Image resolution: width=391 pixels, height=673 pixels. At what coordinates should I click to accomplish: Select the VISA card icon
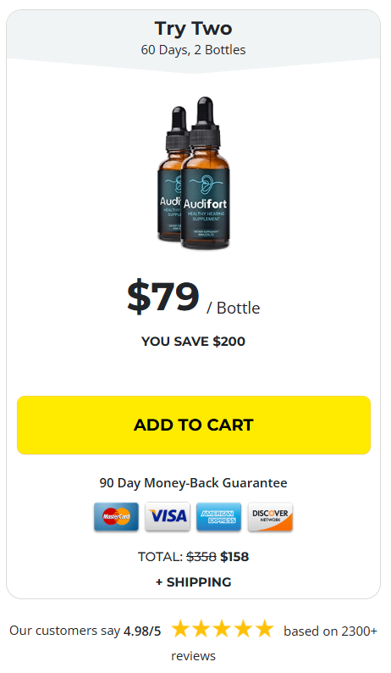(x=168, y=516)
